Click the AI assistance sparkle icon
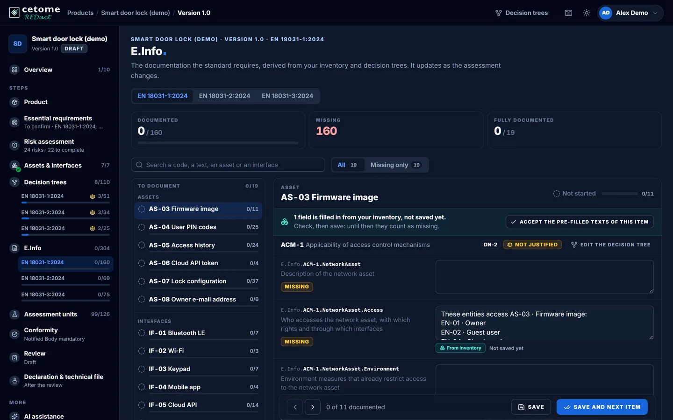Screen dimensions: 673x420 (14, 416)
